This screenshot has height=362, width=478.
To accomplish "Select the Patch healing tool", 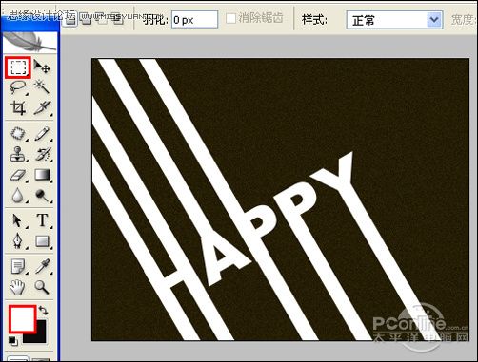I will pyautogui.click(x=18, y=133).
